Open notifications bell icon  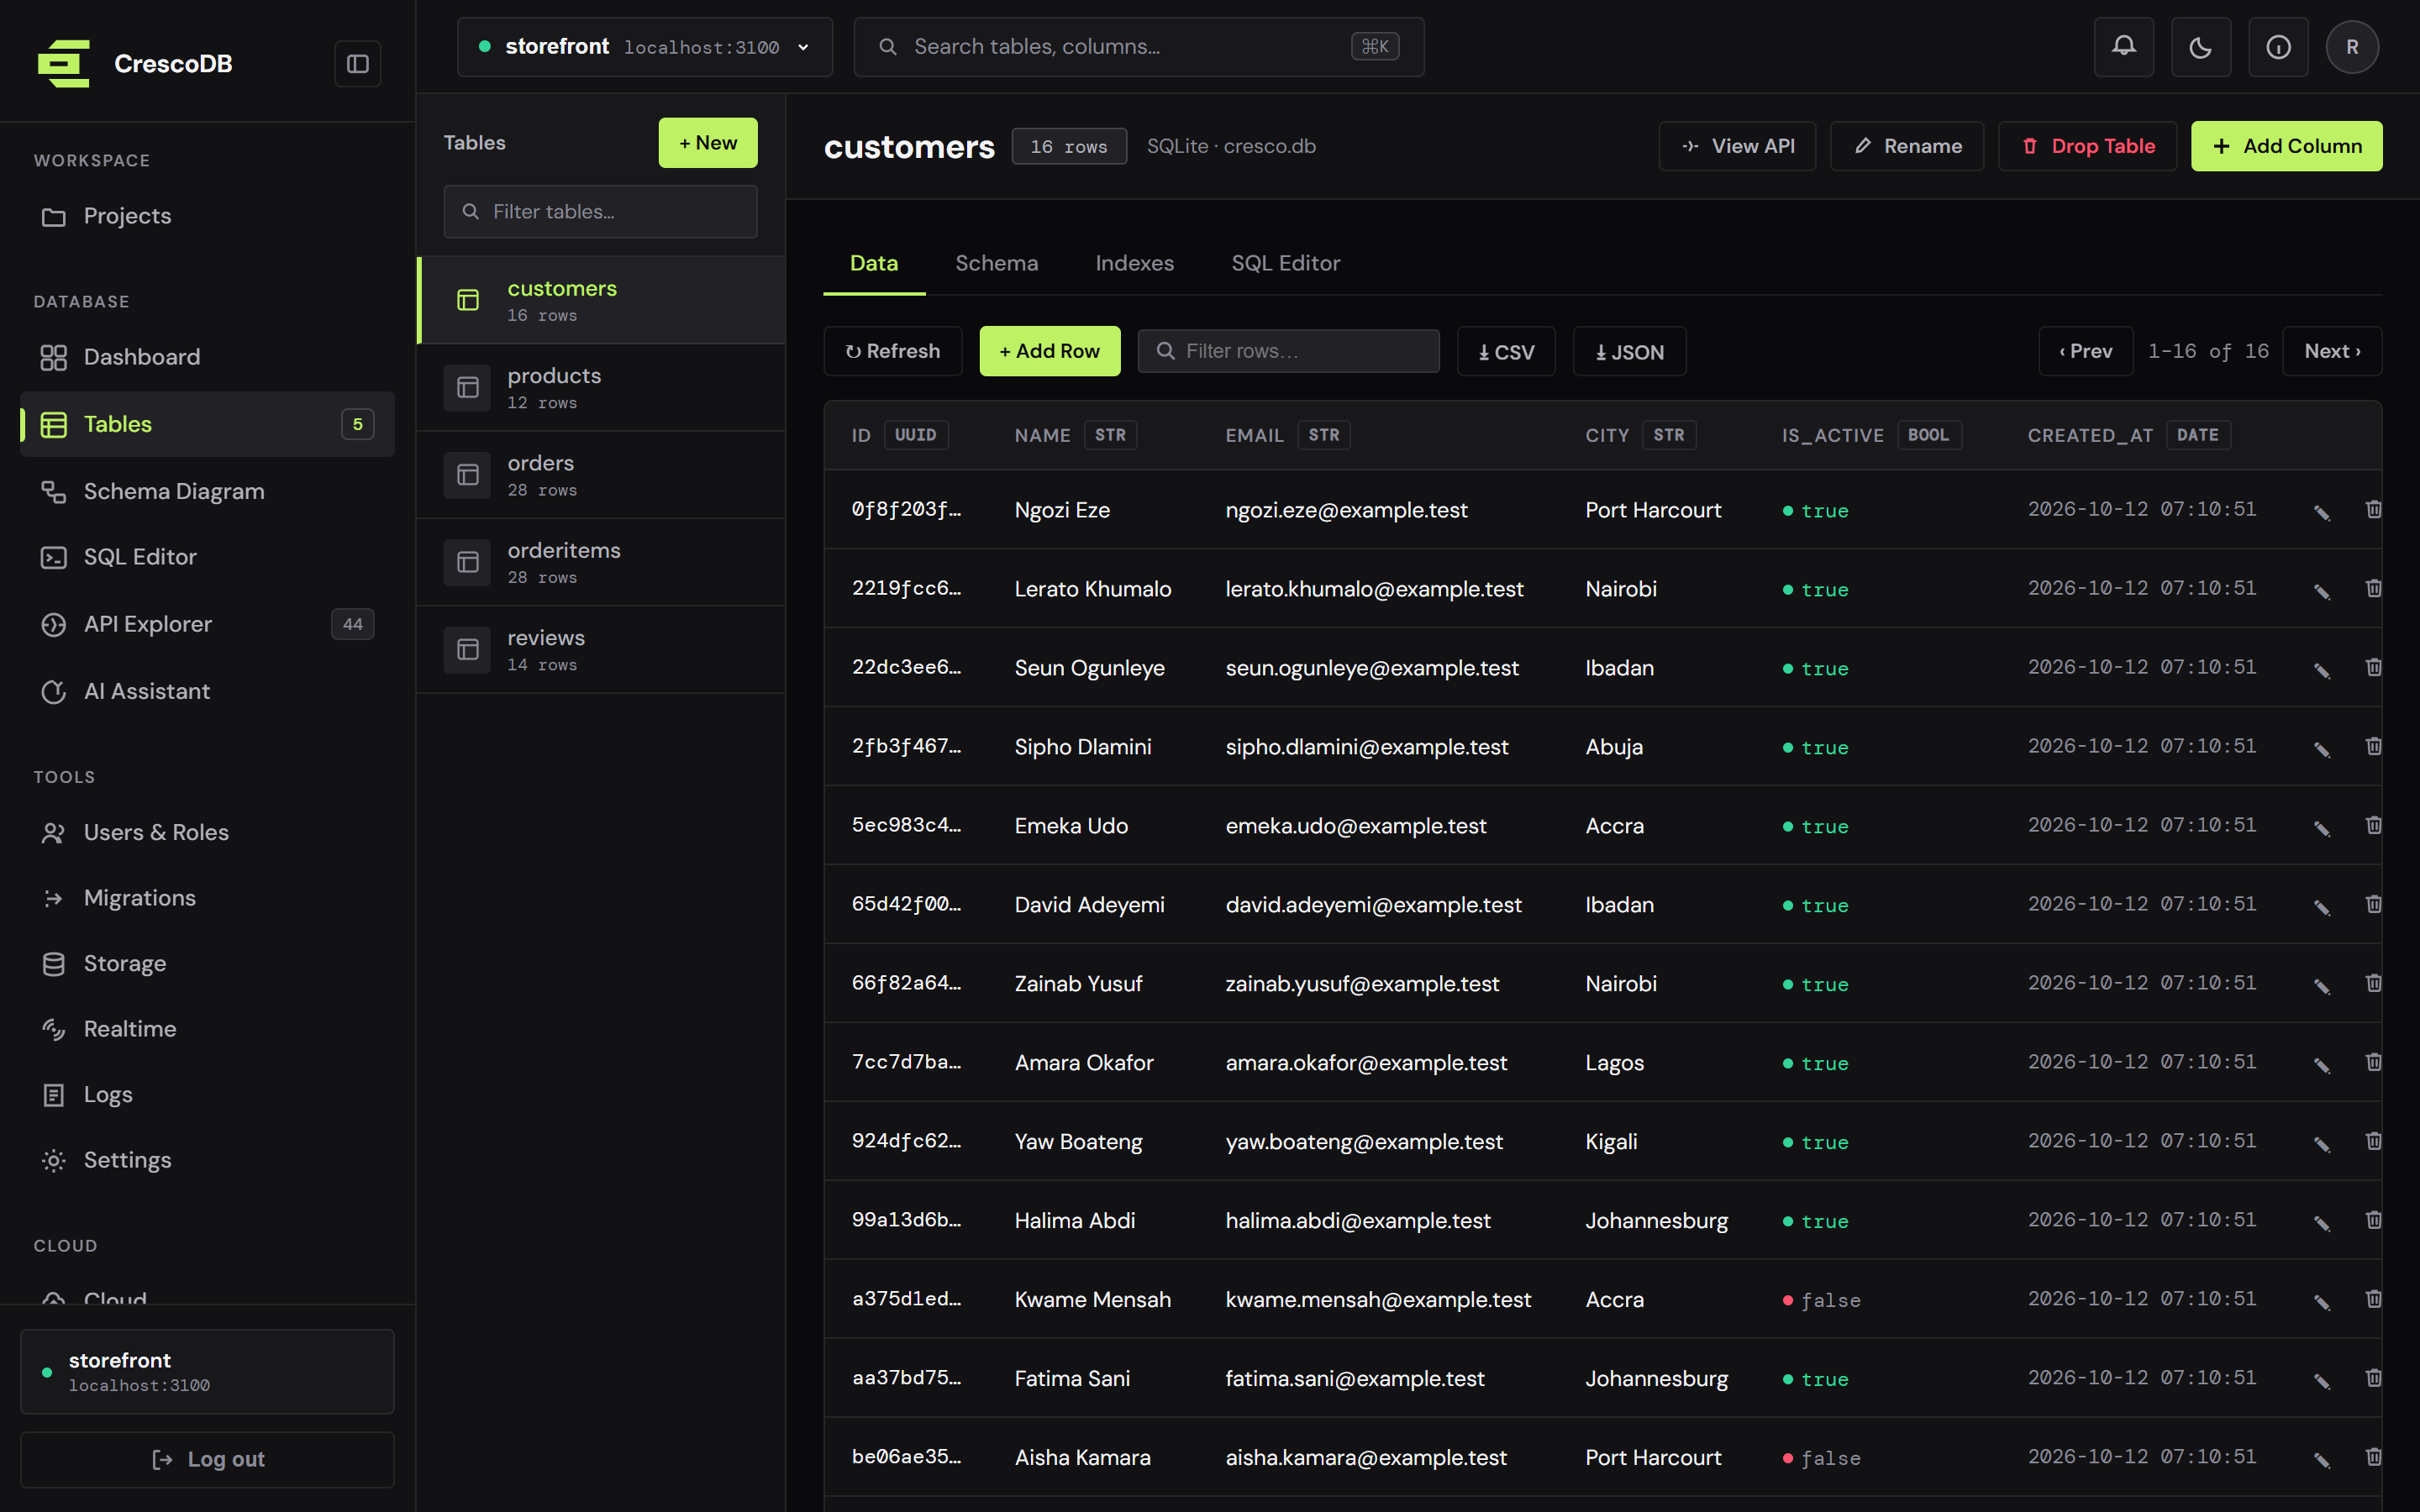(x=2124, y=47)
